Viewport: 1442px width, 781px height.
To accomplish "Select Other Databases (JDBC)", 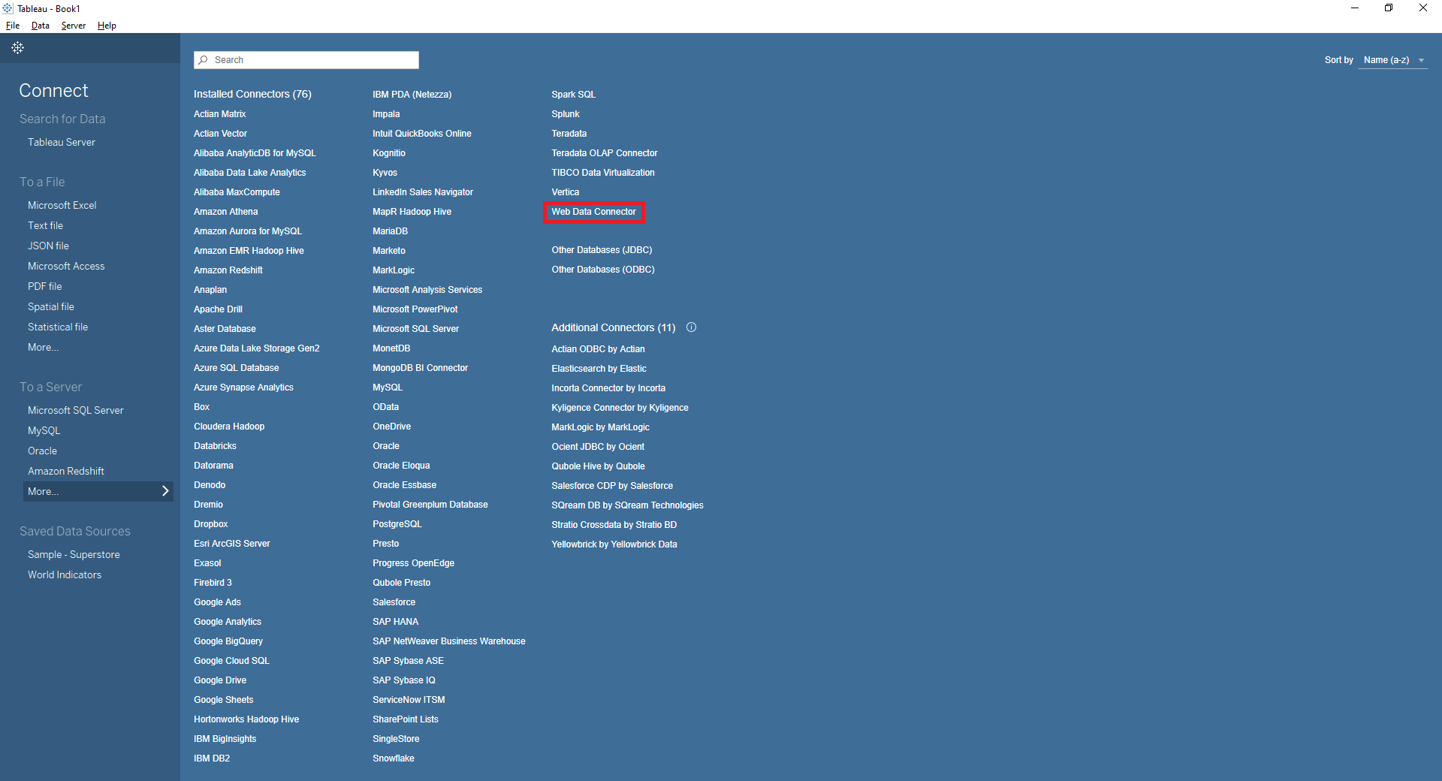I will (602, 250).
